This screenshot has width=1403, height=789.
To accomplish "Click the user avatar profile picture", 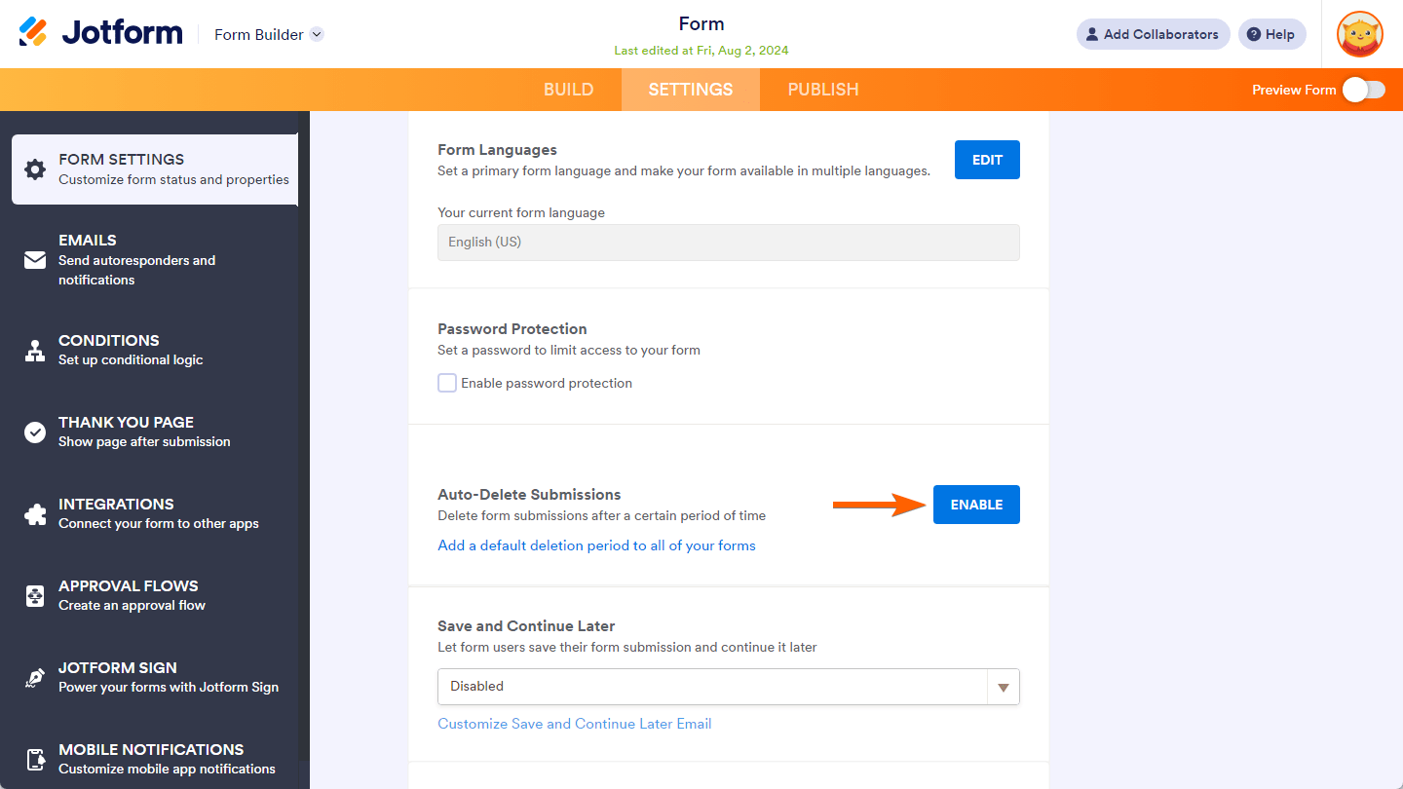I will coord(1359,34).
